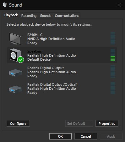Click the Speakers volume level meter

(x=113, y=55)
